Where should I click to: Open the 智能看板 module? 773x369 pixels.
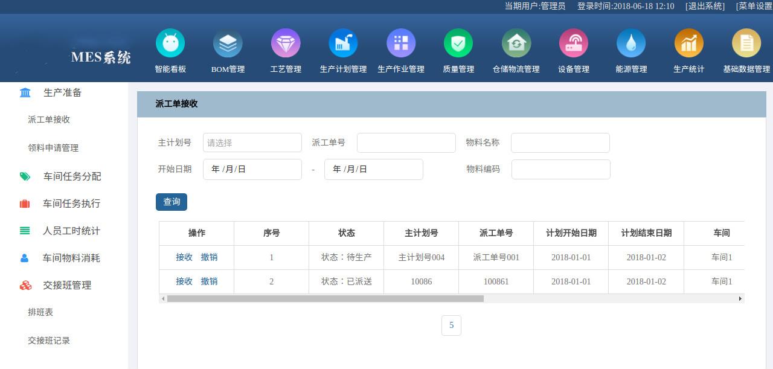pyautogui.click(x=170, y=43)
